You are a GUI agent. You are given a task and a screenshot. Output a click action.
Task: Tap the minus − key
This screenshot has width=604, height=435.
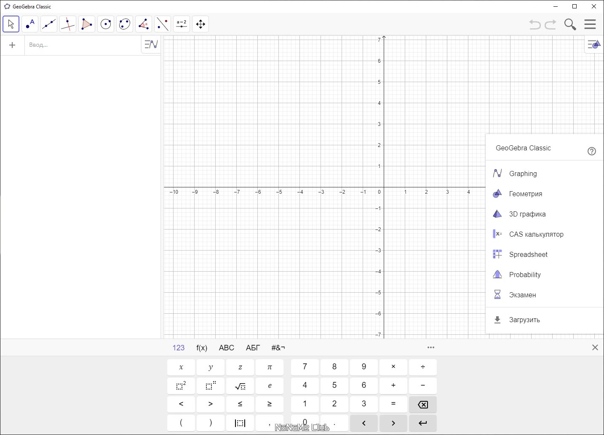click(x=423, y=386)
